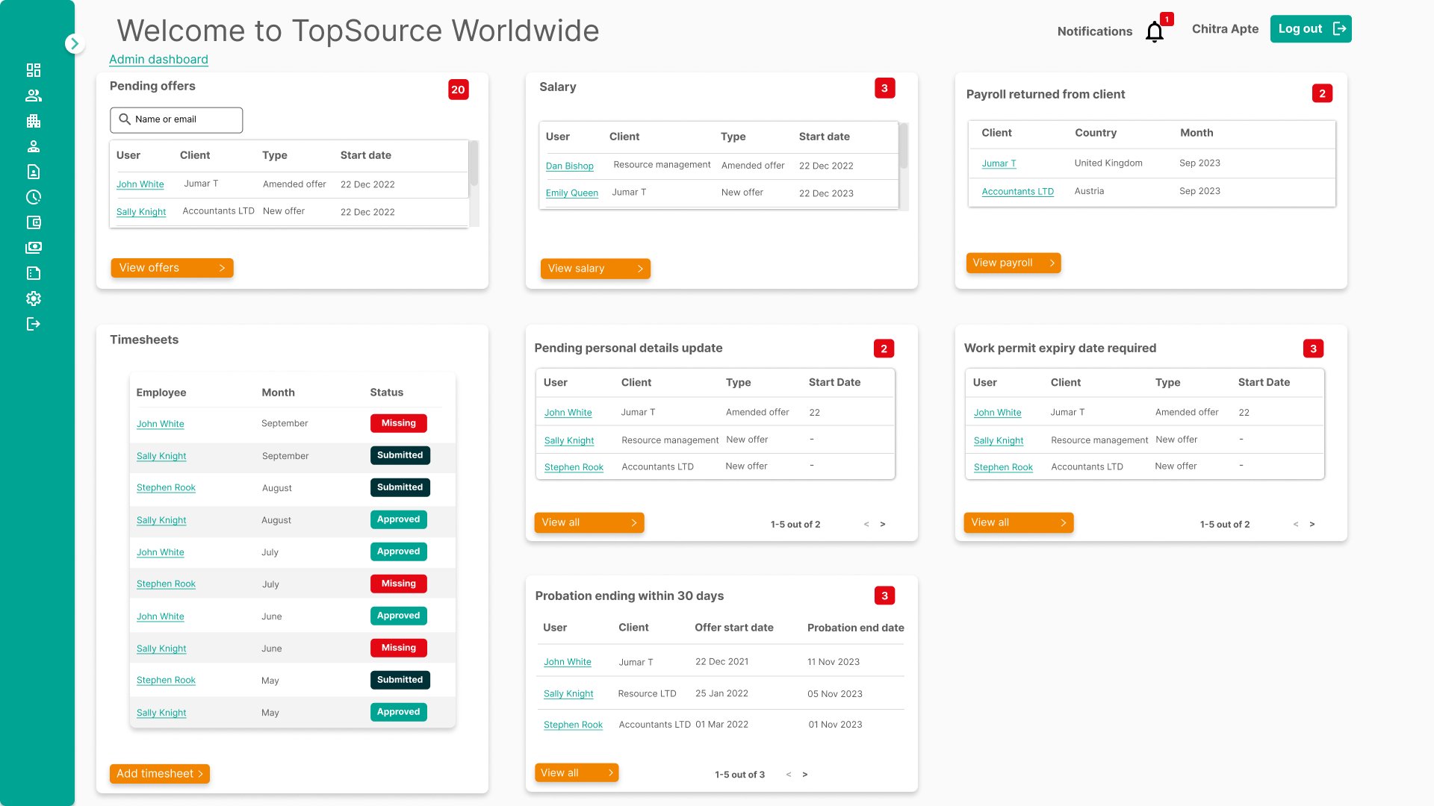
Task: Go to previous page in Probation ending panel
Action: click(789, 775)
